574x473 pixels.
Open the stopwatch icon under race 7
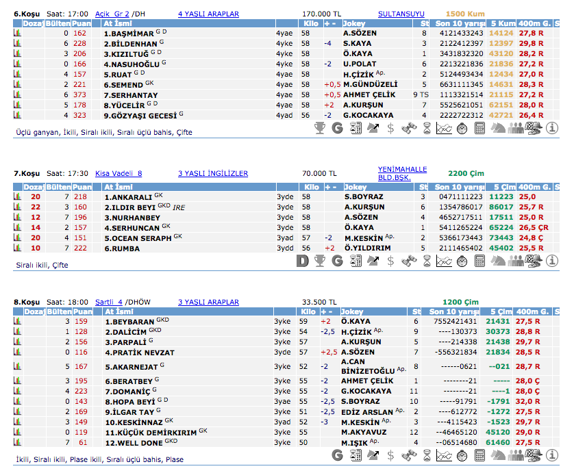(x=462, y=260)
